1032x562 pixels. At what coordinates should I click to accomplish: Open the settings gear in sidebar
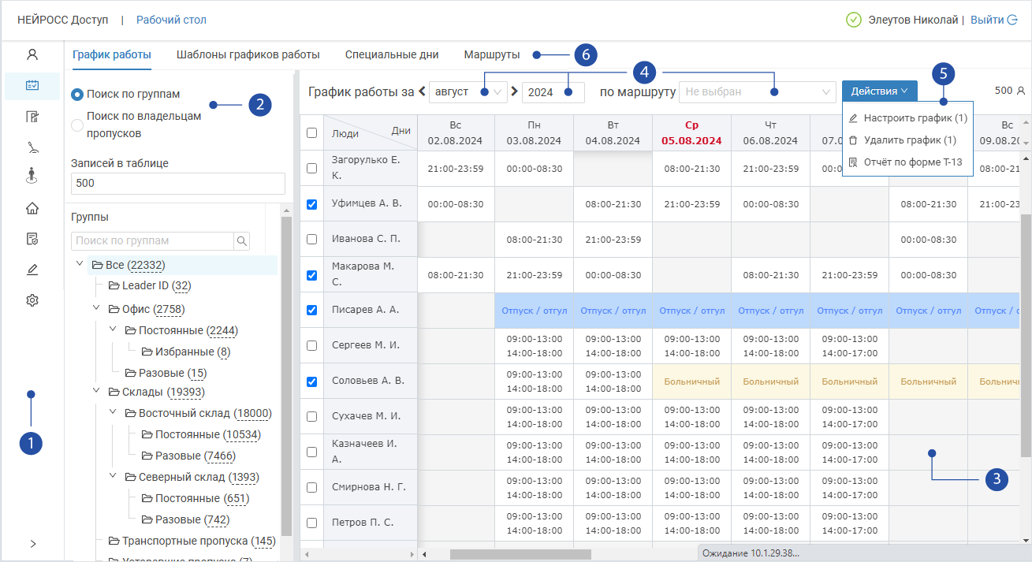[x=32, y=300]
